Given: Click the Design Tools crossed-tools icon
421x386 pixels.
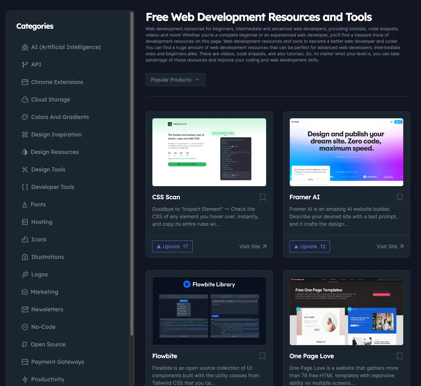Looking at the screenshot, I should pos(25,170).
